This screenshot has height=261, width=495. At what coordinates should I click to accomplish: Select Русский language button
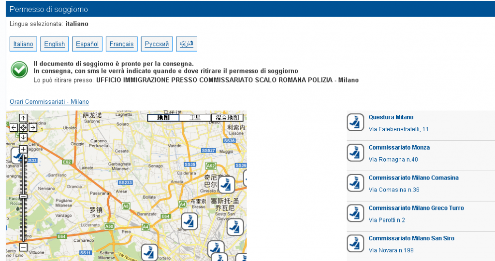pyautogui.click(x=157, y=44)
